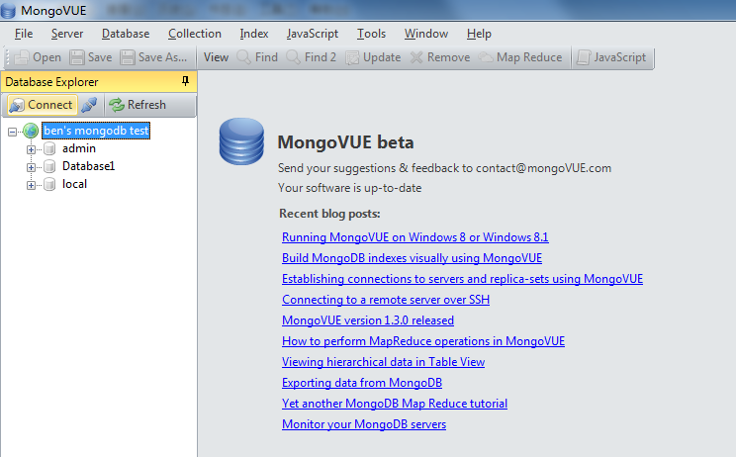Open Running MongoVUE on Windows 8 link
The image size is (736, 457).
(414, 237)
